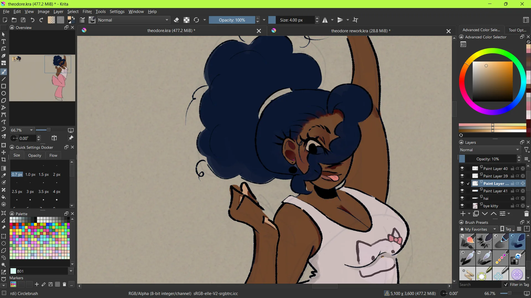Switch to the Flow tab in Quick Settings
531x298 pixels.
pos(53,155)
